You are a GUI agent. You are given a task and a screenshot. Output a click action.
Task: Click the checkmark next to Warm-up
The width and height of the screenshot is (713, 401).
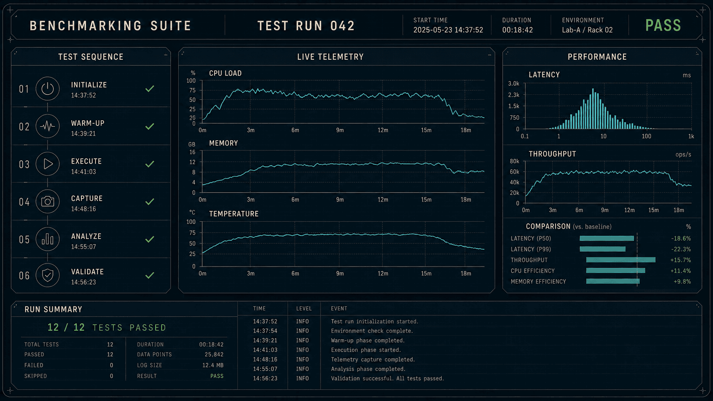pyautogui.click(x=150, y=127)
